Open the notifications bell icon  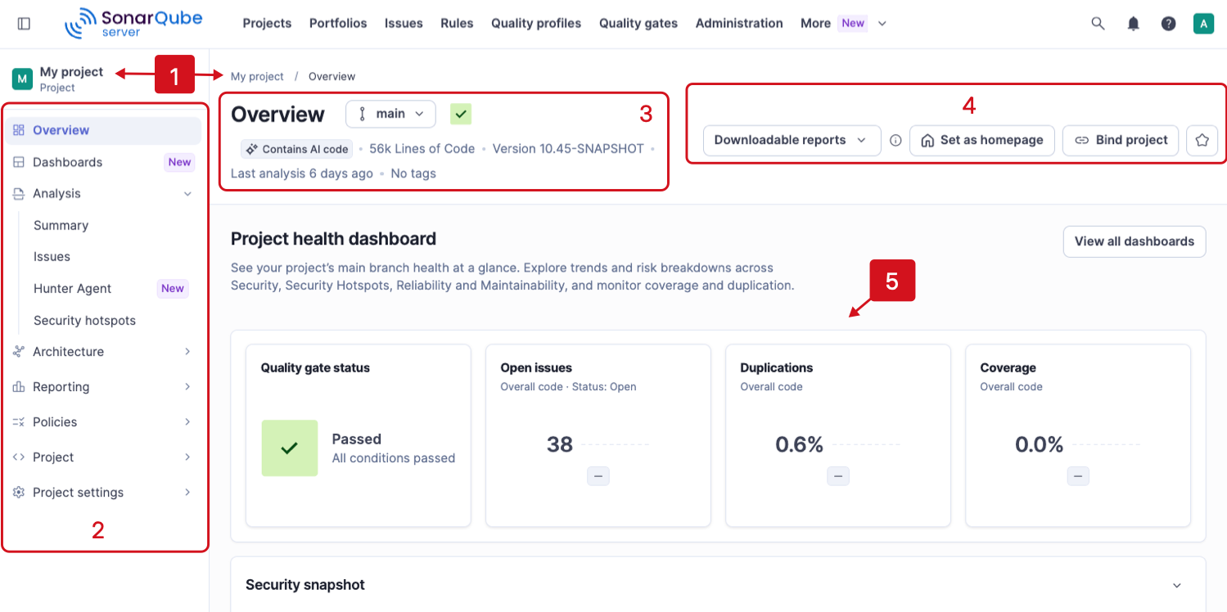click(x=1134, y=24)
